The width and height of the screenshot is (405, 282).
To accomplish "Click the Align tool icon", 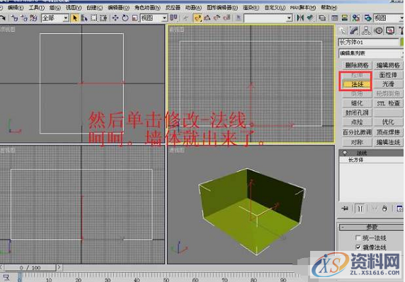I will (x=310, y=18).
